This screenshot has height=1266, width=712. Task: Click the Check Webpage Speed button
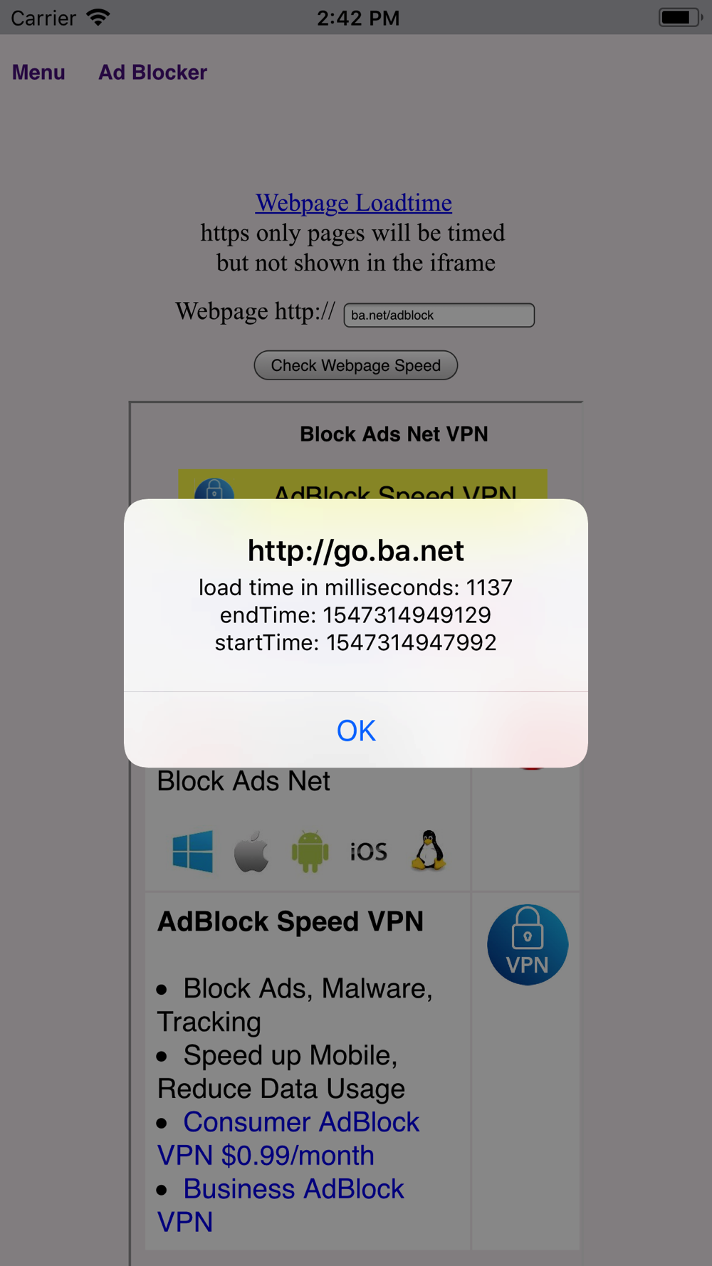[x=356, y=365]
